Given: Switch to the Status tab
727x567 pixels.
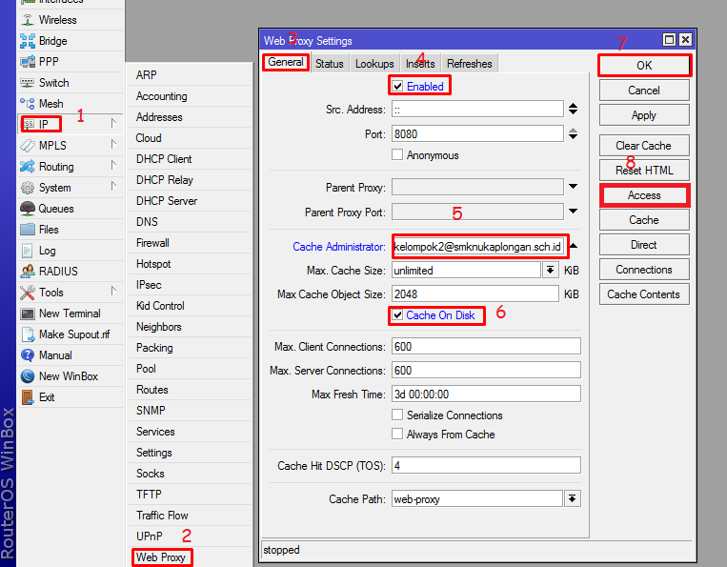Looking at the screenshot, I should [329, 64].
